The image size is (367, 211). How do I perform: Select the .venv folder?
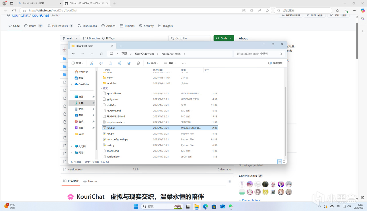tap(160, 77)
